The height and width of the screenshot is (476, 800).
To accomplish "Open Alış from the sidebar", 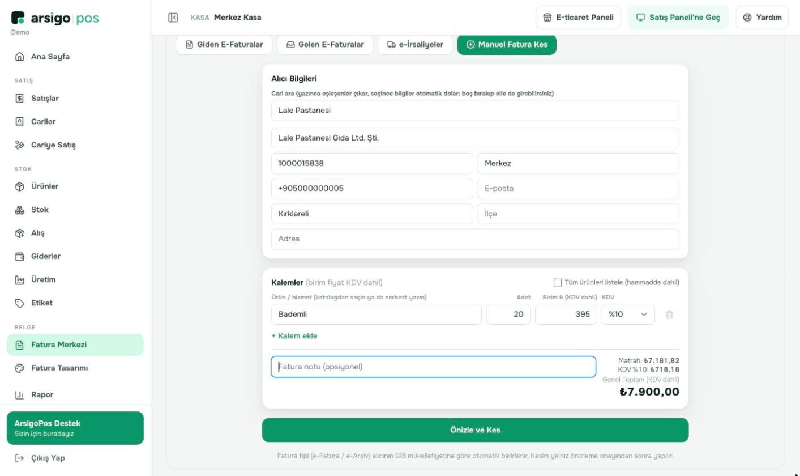I will 75,233.
